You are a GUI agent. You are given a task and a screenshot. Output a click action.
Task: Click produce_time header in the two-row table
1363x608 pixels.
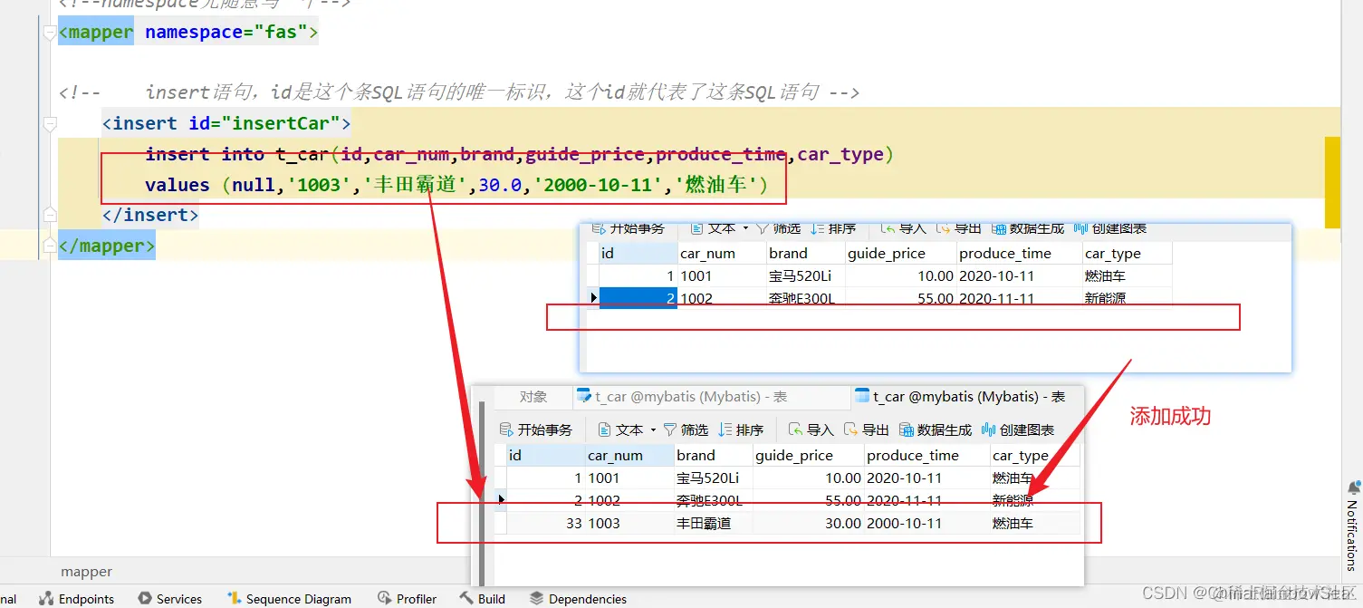click(x=1019, y=253)
